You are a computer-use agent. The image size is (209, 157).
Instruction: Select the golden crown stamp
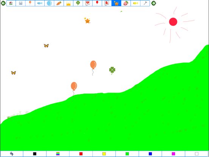[x=69, y=3]
